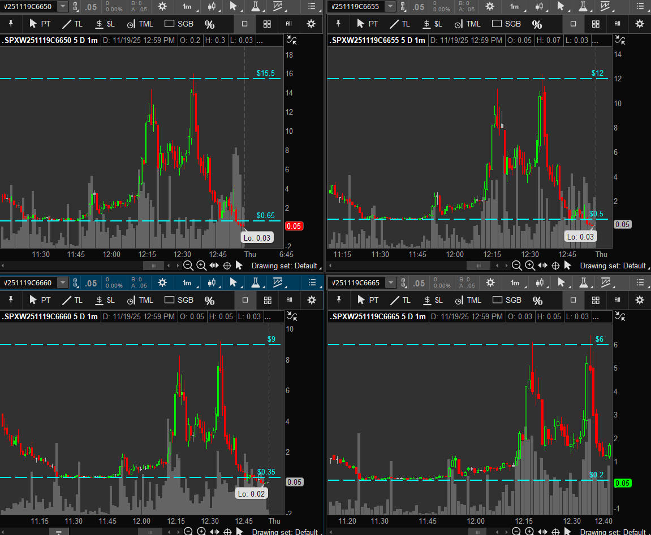The height and width of the screenshot is (535, 651).
Task: Switch C6655 toolbar to single-square view
Action: pyautogui.click(x=573, y=24)
